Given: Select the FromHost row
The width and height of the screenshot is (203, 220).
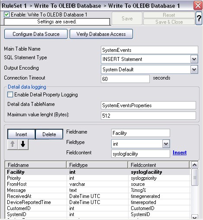Looking at the screenshot, I should pos(98,184).
